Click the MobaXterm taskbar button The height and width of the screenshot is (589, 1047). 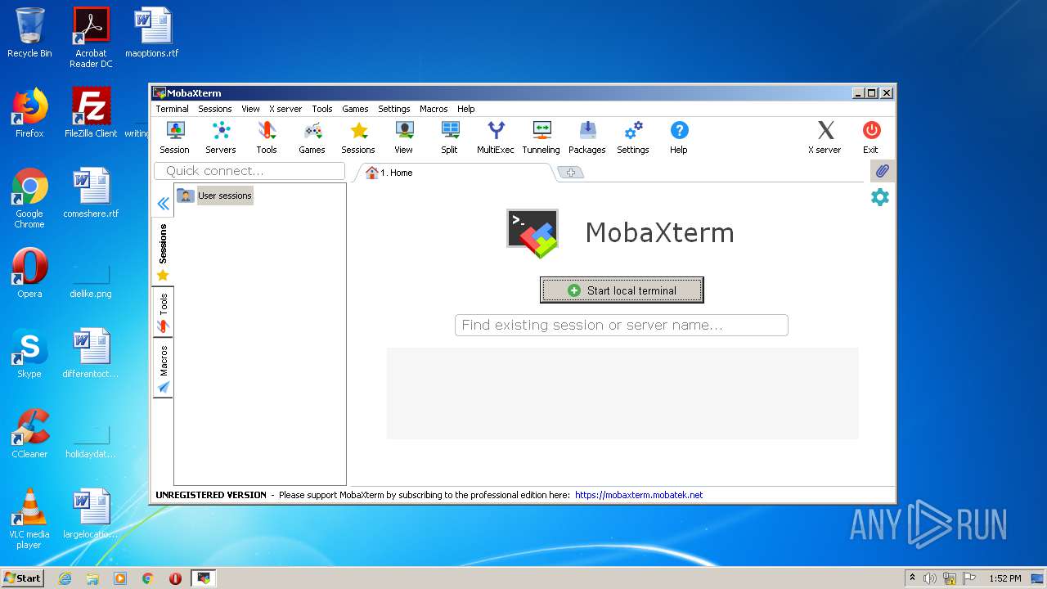point(204,578)
